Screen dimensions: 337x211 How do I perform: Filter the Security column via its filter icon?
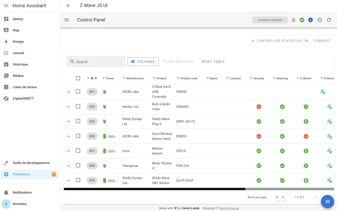[x=251, y=78]
